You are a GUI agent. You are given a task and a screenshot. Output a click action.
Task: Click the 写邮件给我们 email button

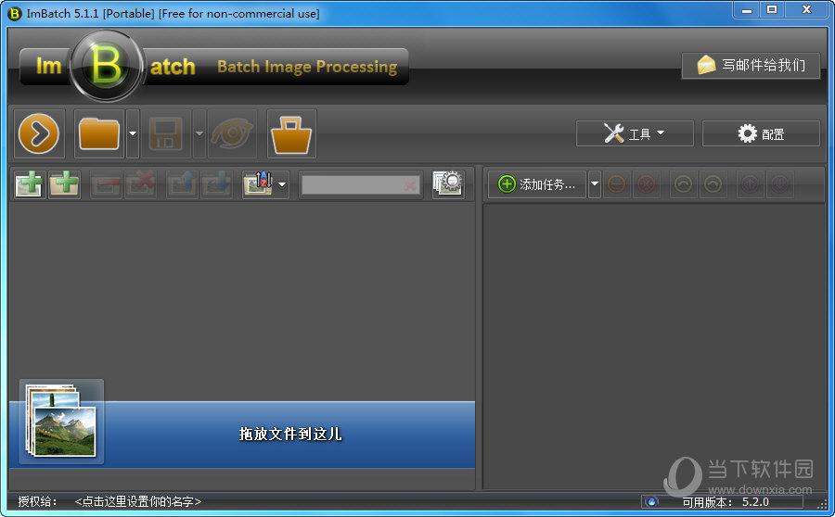pos(751,66)
